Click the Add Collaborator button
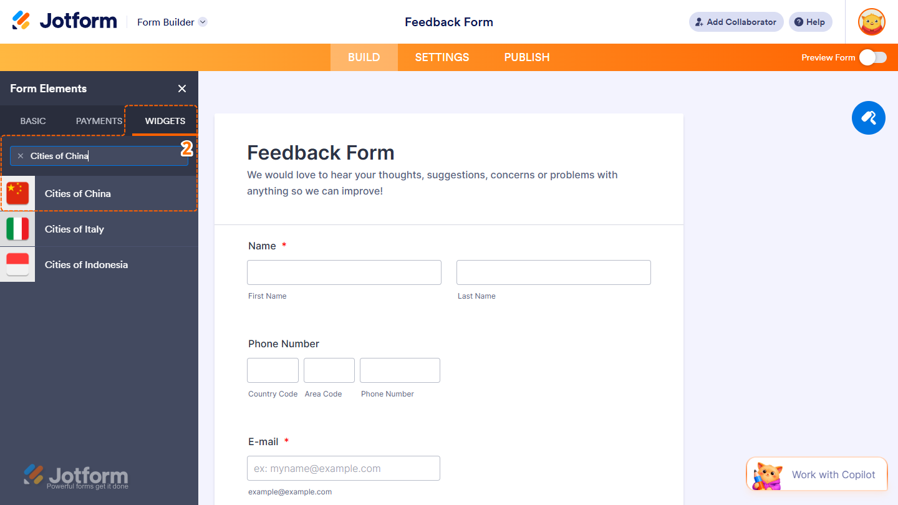 tap(736, 21)
